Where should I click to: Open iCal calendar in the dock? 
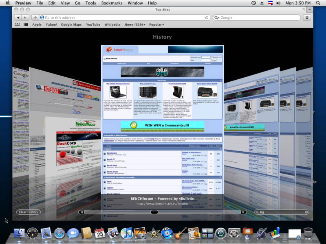click(100, 233)
